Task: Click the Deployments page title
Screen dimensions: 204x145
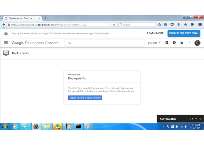Action: (21, 53)
